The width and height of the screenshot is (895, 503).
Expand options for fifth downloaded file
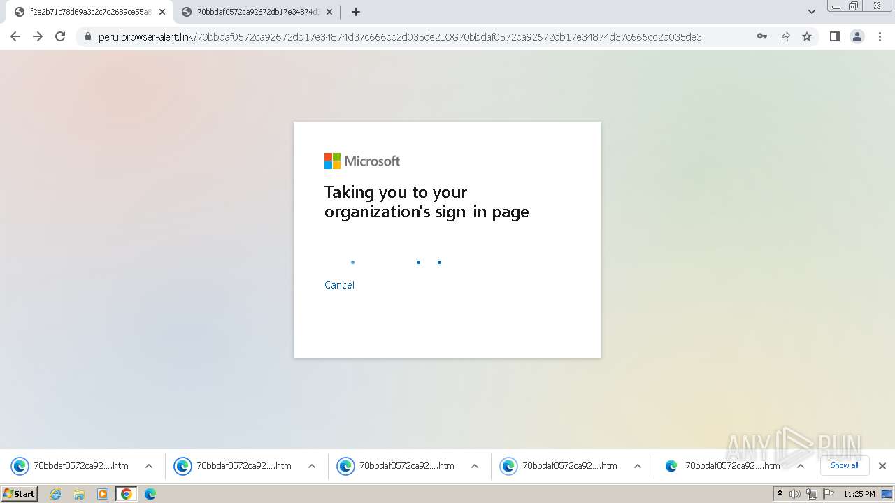pyautogui.click(x=801, y=466)
